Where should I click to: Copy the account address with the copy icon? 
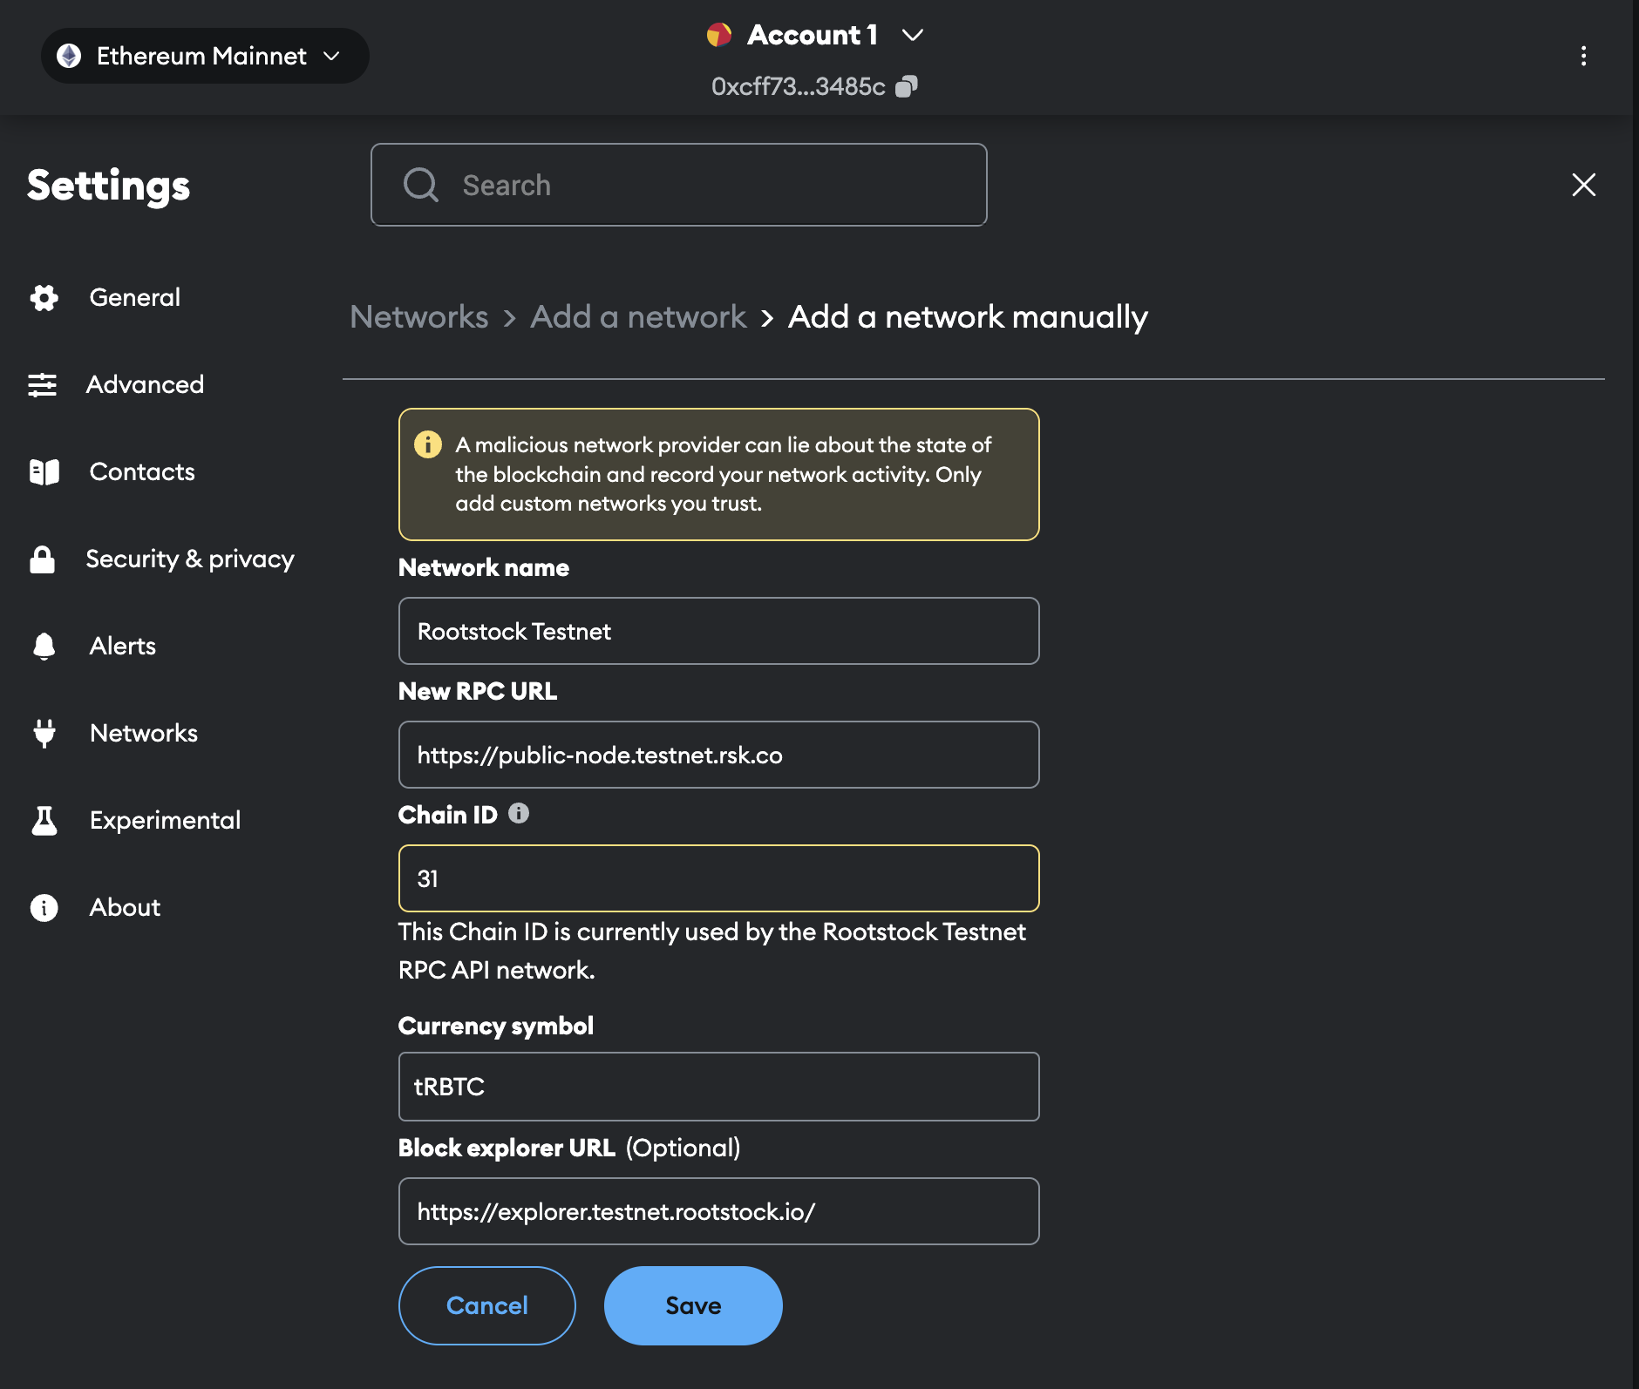click(907, 86)
